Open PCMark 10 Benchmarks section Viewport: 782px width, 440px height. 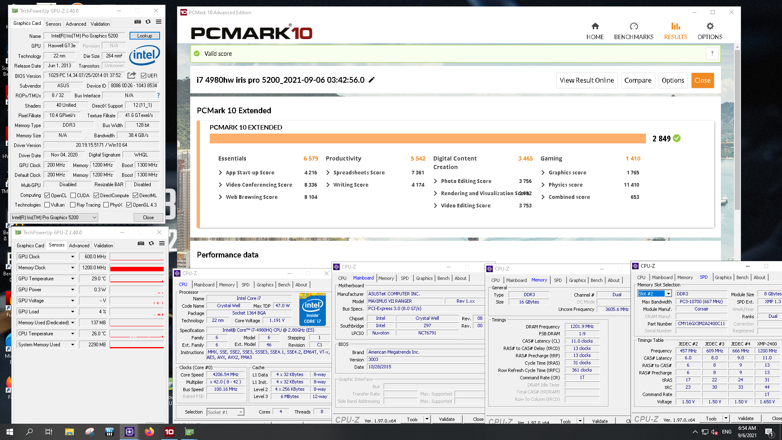point(634,31)
